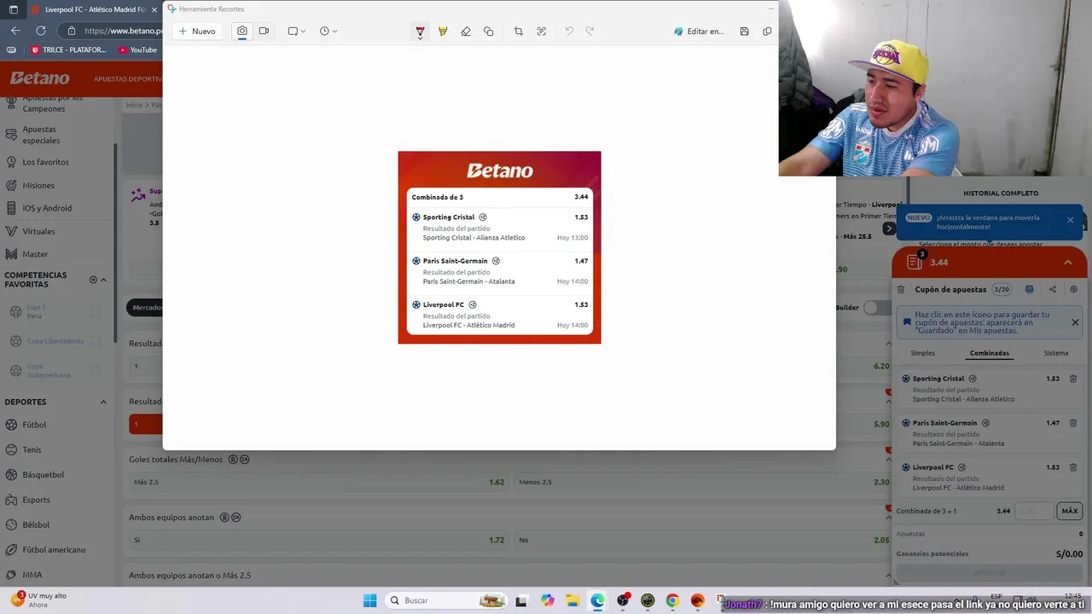Select Esports in Deportes list
This screenshot has height=614, width=1092.
click(x=36, y=500)
